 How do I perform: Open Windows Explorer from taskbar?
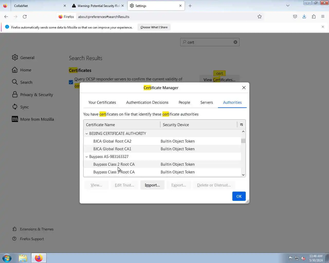click(x=23, y=258)
